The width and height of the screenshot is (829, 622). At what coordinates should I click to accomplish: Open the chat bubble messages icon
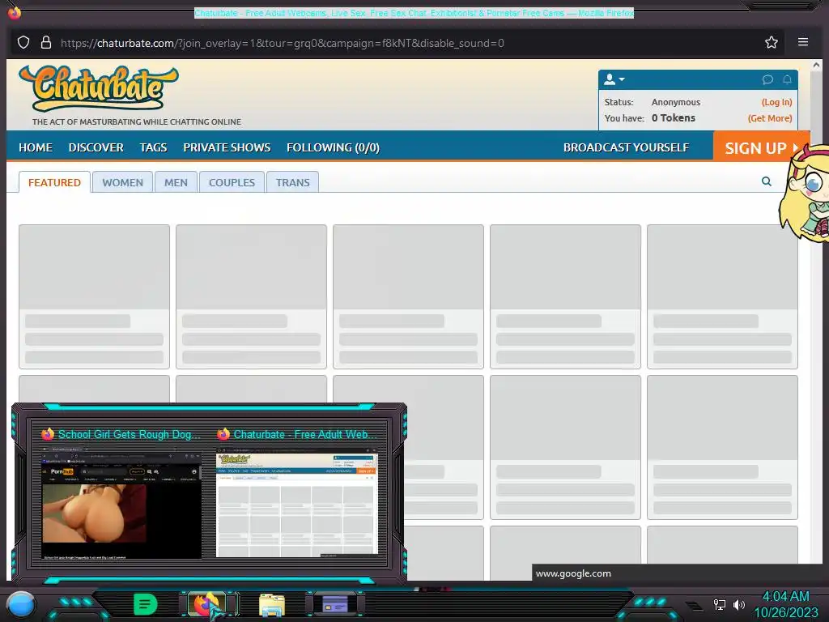tap(767, 79)
